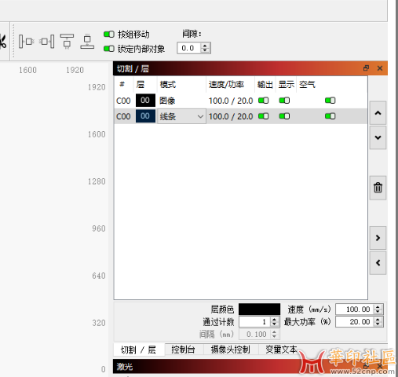Move selected layer up with up arrow
The height and width of the screenshot is (377, 398).
click(x=378, y=113)
